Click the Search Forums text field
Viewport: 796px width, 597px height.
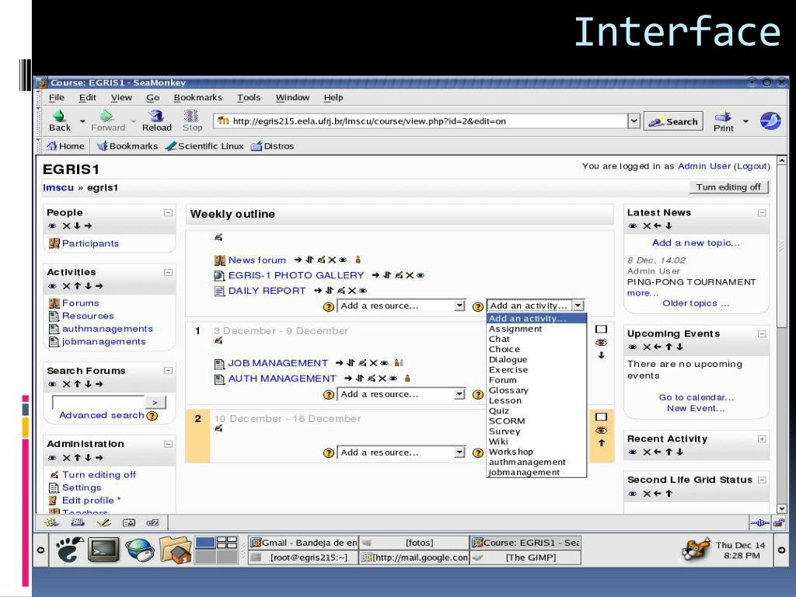click(99, 402)
